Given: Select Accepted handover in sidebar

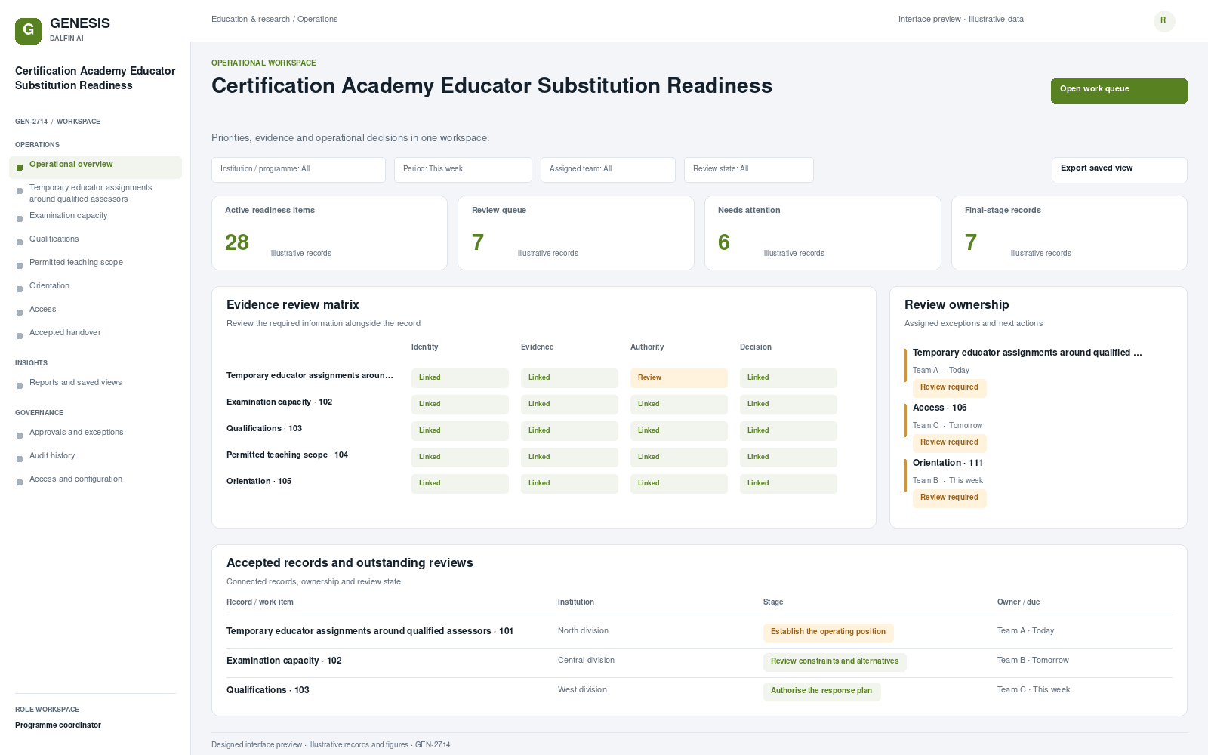Looking at the screenshot, I should tap(95, 333).
